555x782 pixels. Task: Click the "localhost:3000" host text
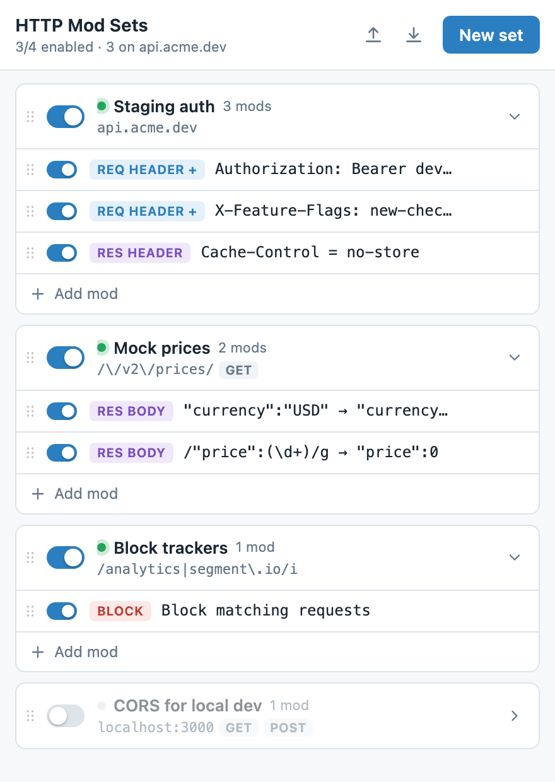click(156, 728)
